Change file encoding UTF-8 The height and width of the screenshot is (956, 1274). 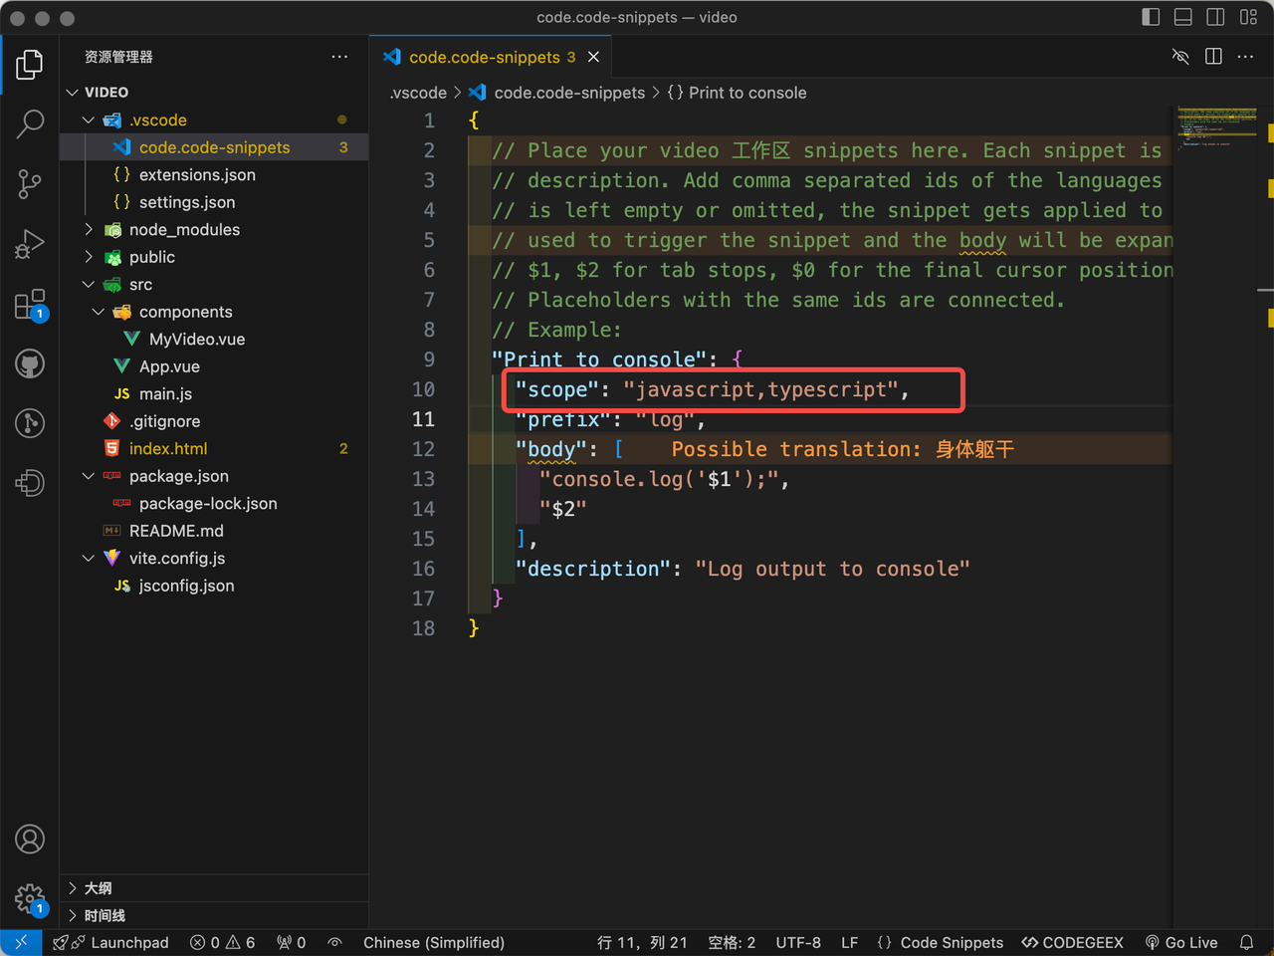(798, 942)
